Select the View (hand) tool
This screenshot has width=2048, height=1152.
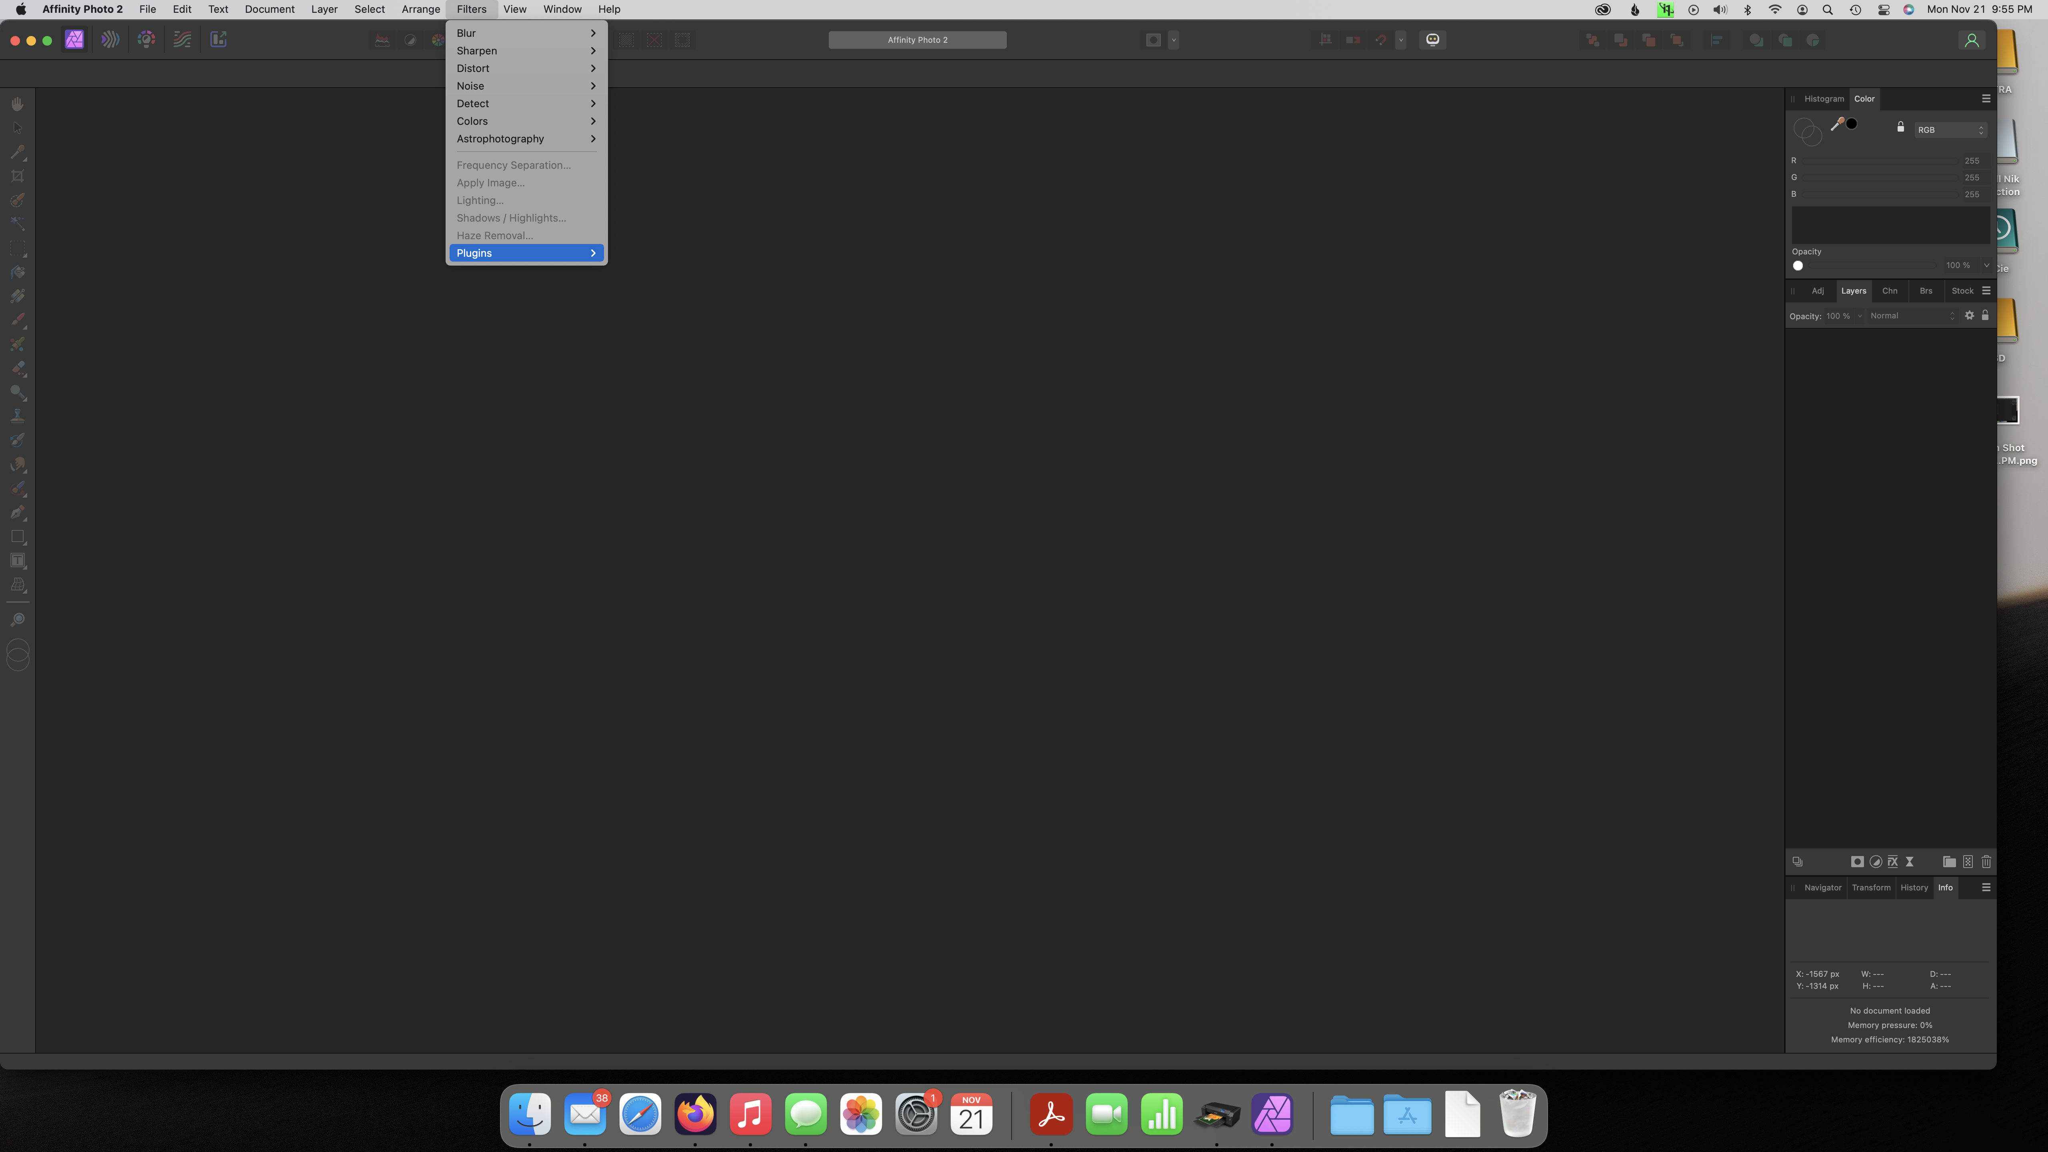pos(18,104)
